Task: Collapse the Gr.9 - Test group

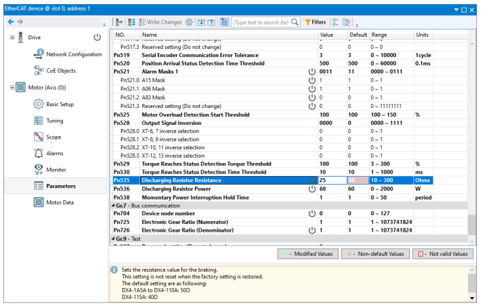Action: pos(113,239)
